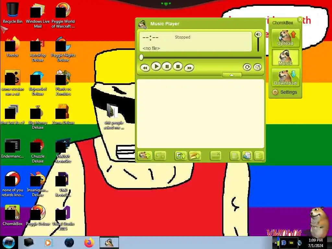Open Upload in ChomikBox panel

pos(285,38)
